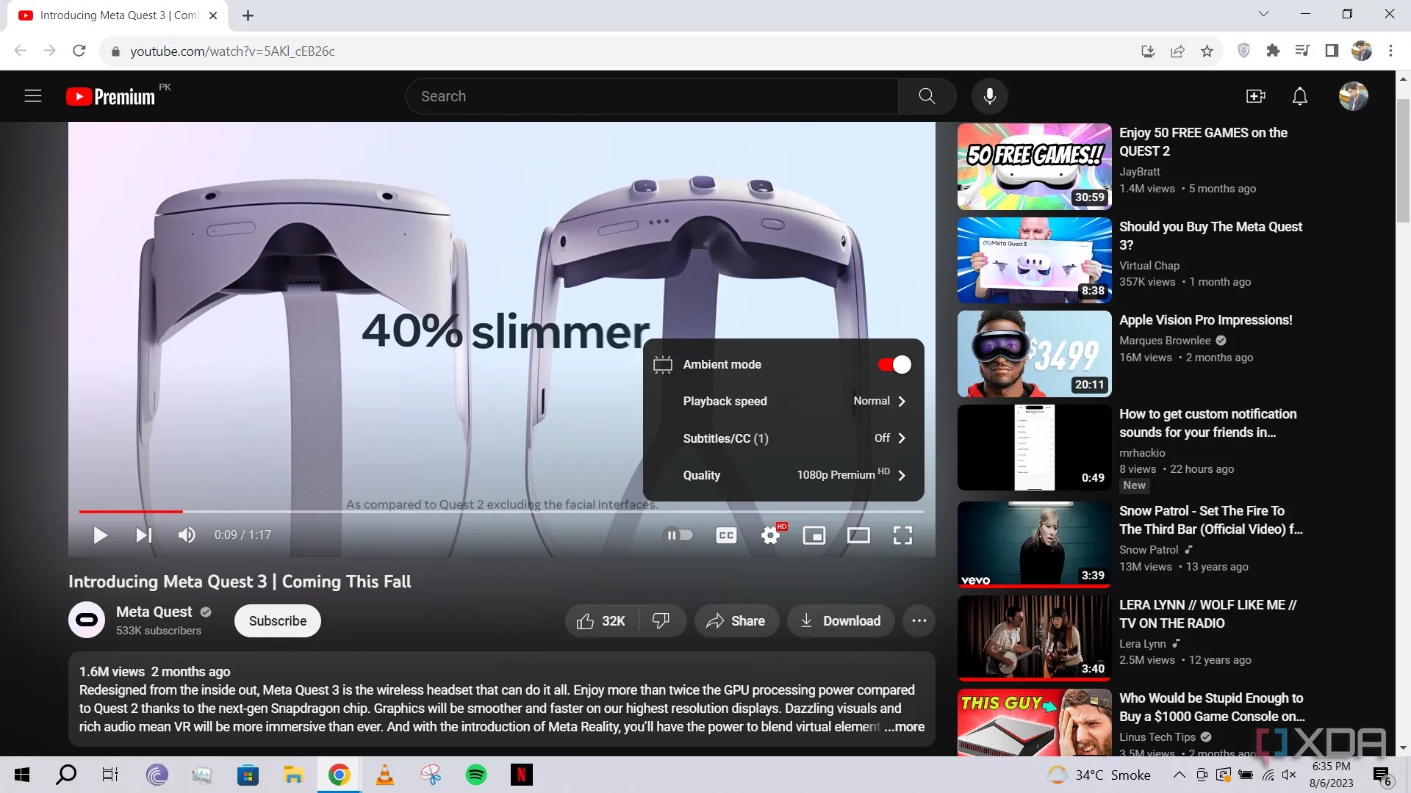The image size is (1411, 793).
Task: Activate voice search with the microphone icon
Action: (x=989, y=95)
